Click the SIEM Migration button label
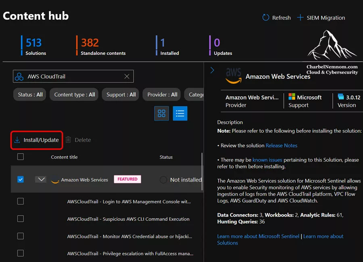Image resolution: width=363 pixels, height=262 pixels. click(x=326, y=18)
